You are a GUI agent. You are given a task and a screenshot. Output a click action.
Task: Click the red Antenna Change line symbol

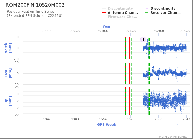tap(104, 13)
